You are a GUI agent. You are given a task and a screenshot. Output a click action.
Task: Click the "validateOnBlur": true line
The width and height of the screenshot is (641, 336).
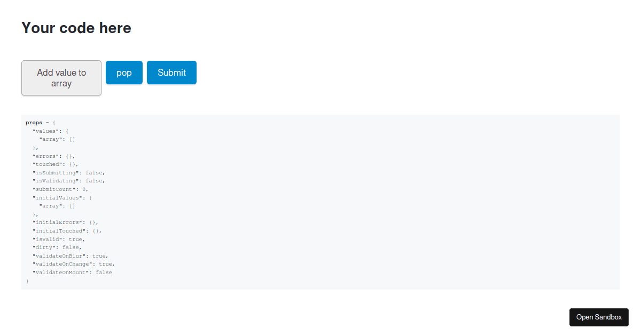pyautogui.click(x=70, y=256)
